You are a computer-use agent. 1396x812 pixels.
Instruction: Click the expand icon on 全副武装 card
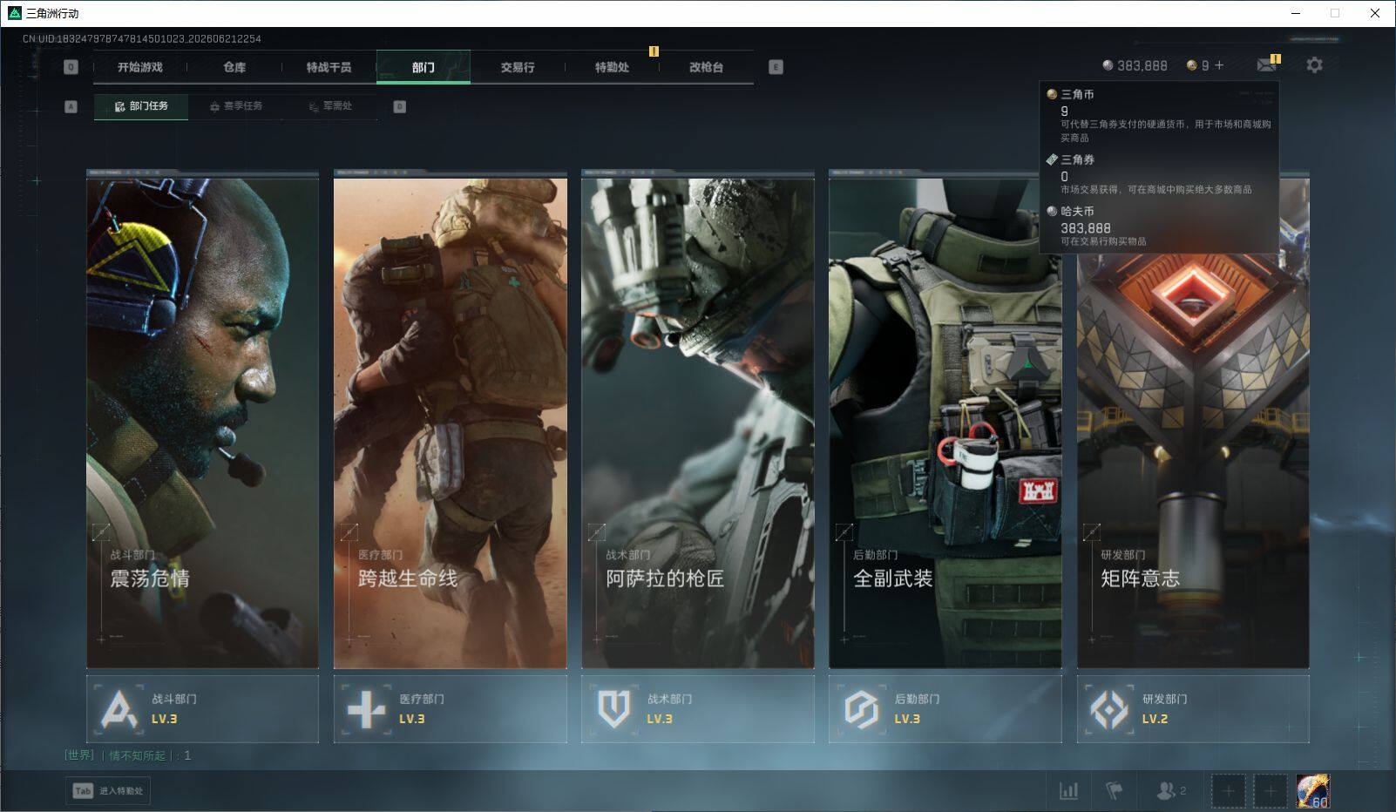pyautogui.click(x=844, y=531)
